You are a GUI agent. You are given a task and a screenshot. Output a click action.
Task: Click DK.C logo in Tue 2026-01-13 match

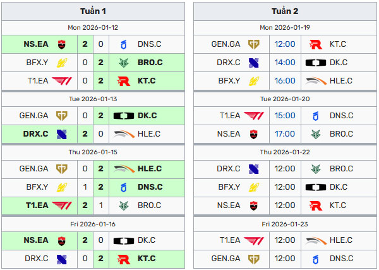[x=123, y=116]
